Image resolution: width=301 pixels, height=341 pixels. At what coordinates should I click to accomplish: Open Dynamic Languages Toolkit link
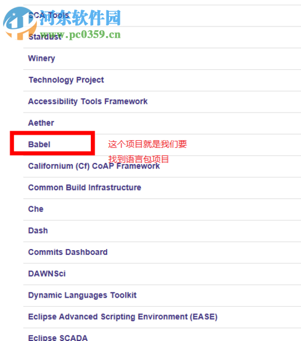[82, 295]
